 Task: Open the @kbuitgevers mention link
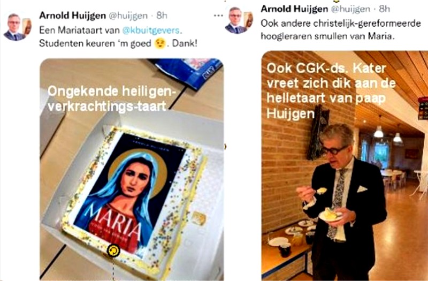pyautogui.click(x=151, y=31)
